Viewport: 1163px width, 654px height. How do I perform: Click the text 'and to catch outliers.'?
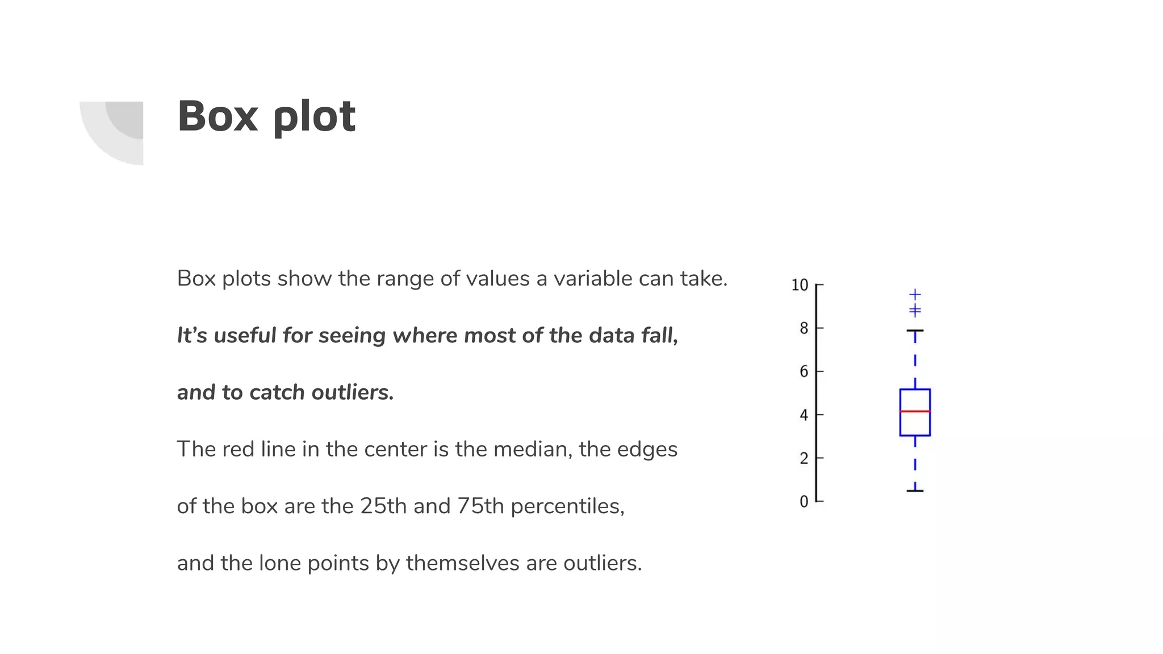coord(286,392)
